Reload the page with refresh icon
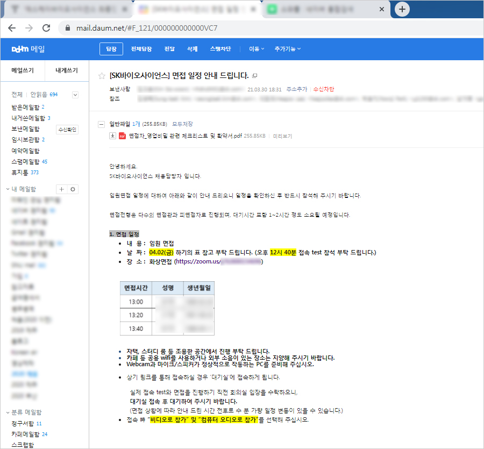Screen dimensions: 484x449 click(46, 28)
